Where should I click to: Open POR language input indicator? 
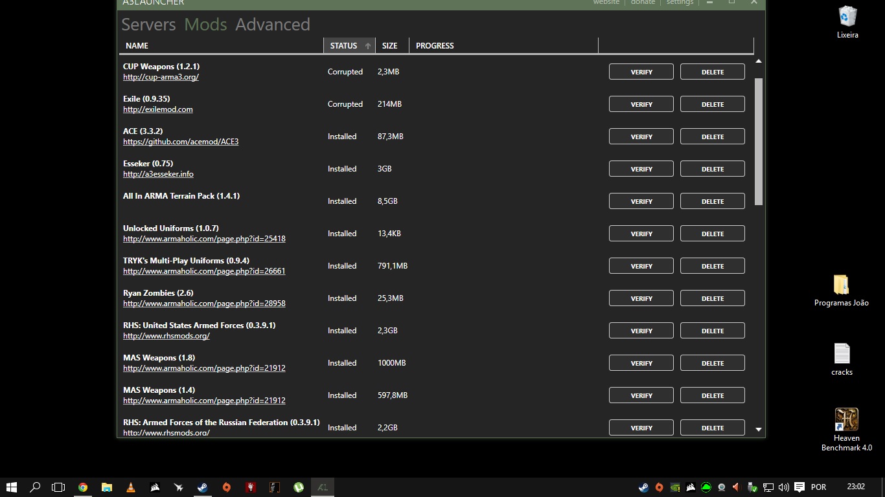pyautogui.click(x=818, y=487)
